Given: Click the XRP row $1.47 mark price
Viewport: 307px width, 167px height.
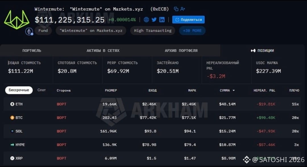Looking at the screenshot, I should tap(190, 158).
